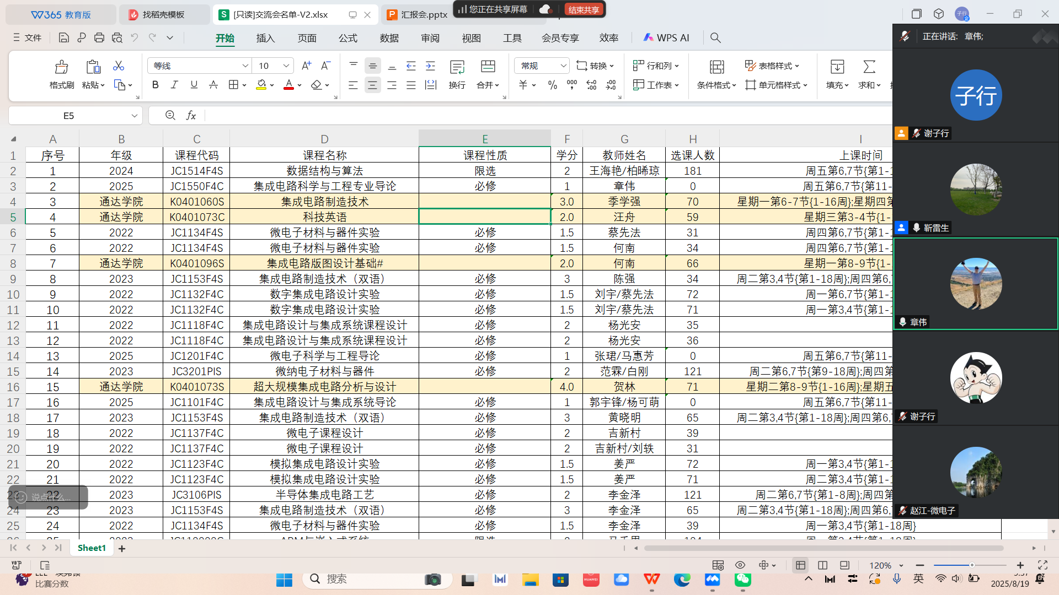
Task: Open the Name Box dropdown arrow
Action: (134, 116)
